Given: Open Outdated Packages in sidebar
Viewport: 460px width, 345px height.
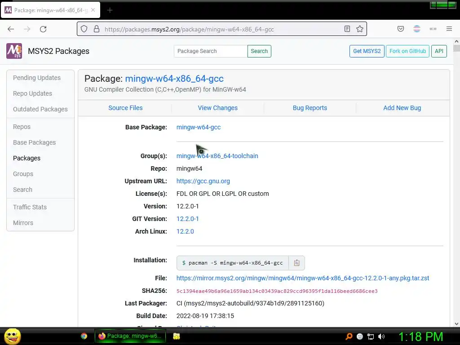Looking at the screenshot, I should [x=40, y=109].
